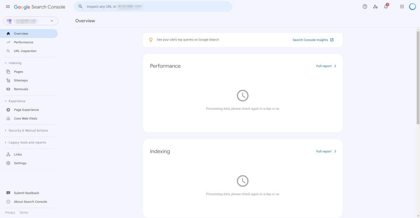420x218 pixels.
Task: Click the Overview page heading
Action: click(x=85, y=21)
